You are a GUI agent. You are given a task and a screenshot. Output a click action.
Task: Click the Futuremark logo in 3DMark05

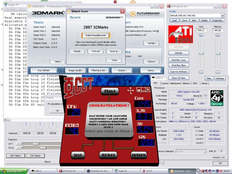[145, 14]
